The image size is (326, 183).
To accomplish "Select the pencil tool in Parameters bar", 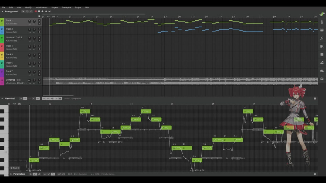I will click(x=35, y=174).
